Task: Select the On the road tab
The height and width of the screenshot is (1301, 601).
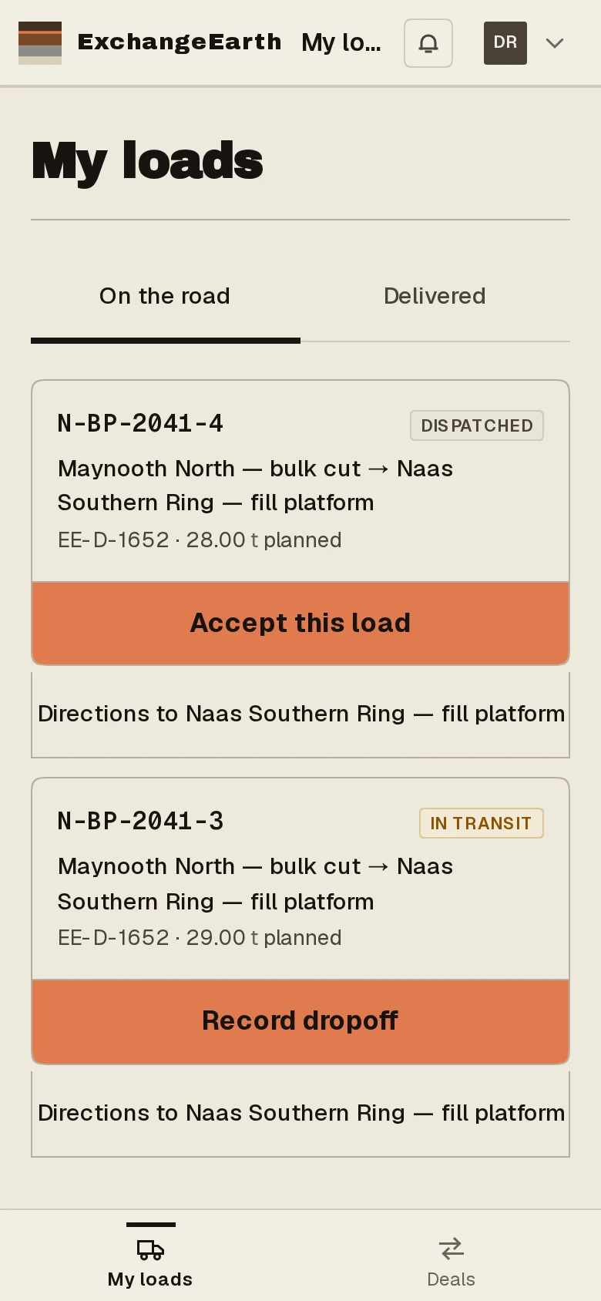Action: coord(165,296)
